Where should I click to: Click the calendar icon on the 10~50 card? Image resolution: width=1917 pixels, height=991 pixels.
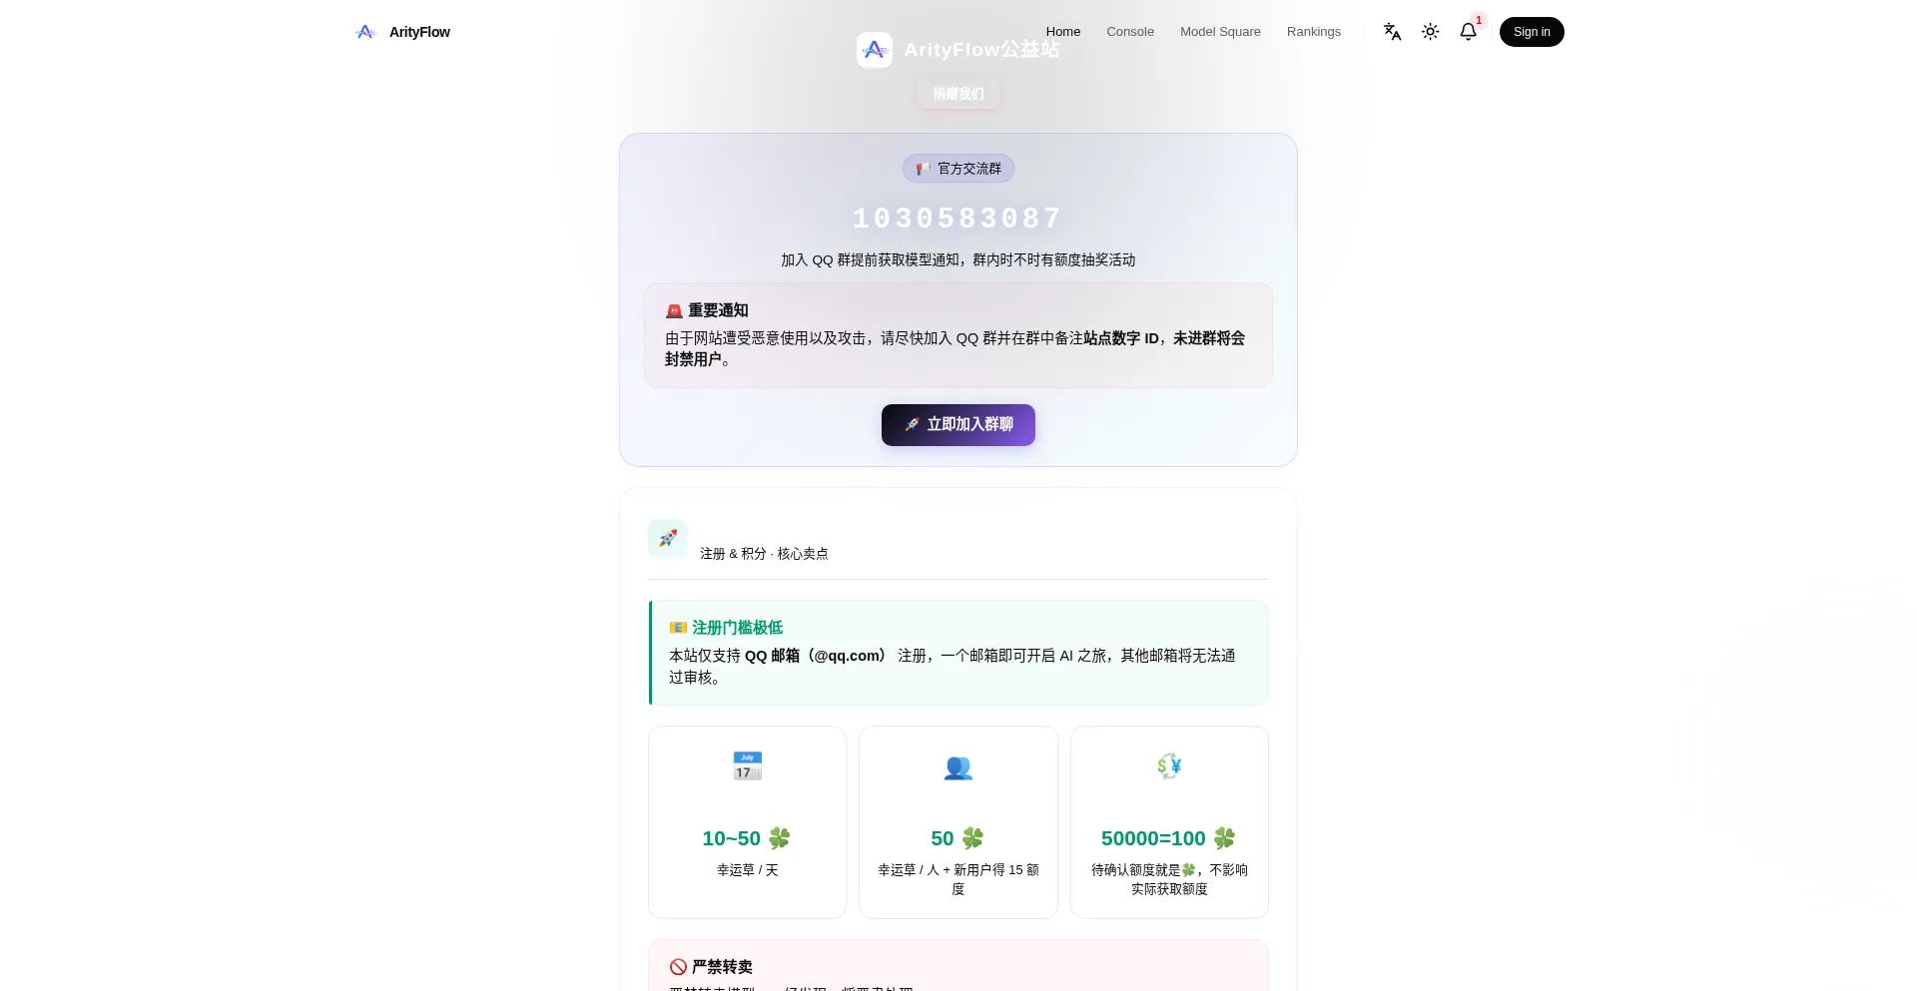click(748, 766)
